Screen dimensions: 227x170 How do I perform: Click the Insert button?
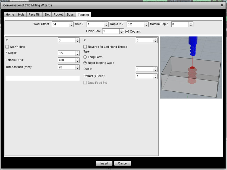pyautogui.click(x=104, y=163)
